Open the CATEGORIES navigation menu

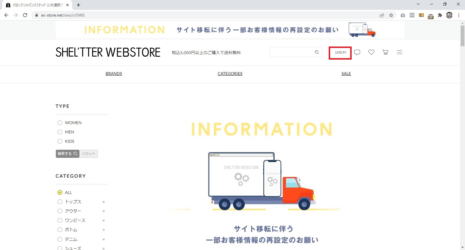click(230, 74)
